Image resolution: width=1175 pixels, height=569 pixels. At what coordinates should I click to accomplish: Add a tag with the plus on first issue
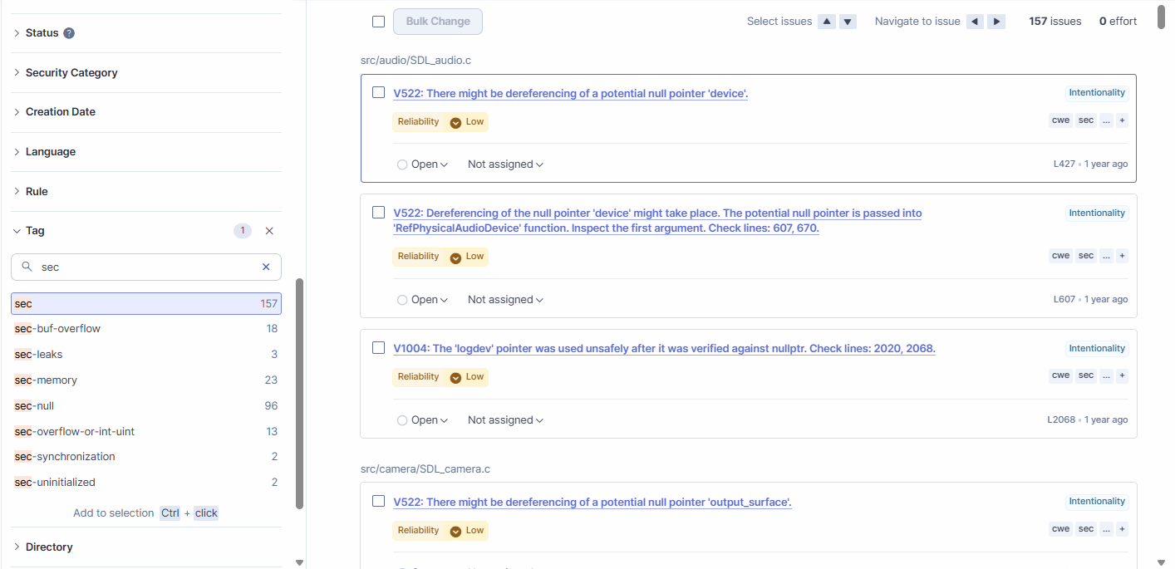click(x=1122, y=120)
